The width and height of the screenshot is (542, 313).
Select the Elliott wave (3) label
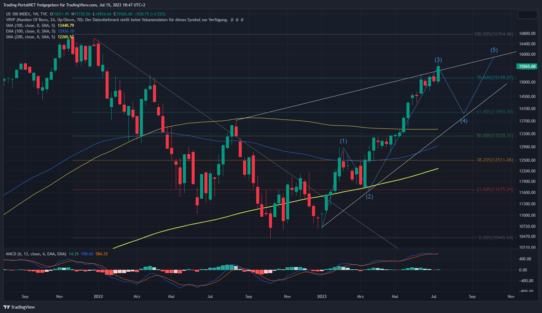click(x=438, y=60)
